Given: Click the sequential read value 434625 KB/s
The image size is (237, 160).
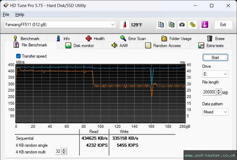Looking at the screenshot, I should click(95, 138).
